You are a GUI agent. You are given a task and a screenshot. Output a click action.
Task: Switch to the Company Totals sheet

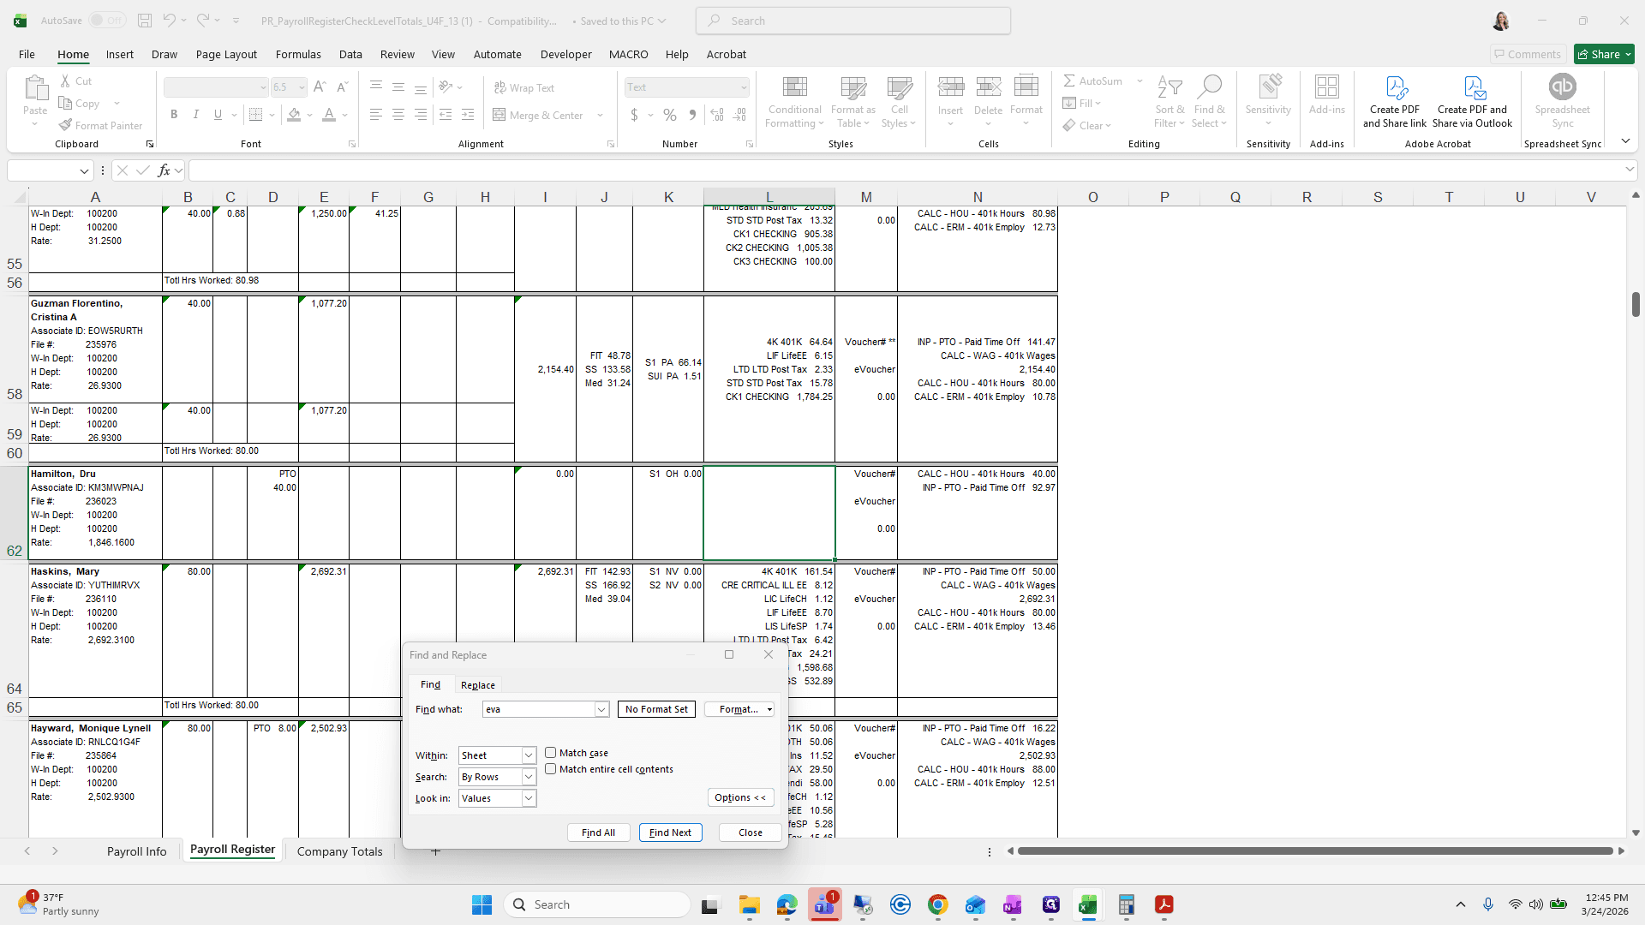coord(339,851)
